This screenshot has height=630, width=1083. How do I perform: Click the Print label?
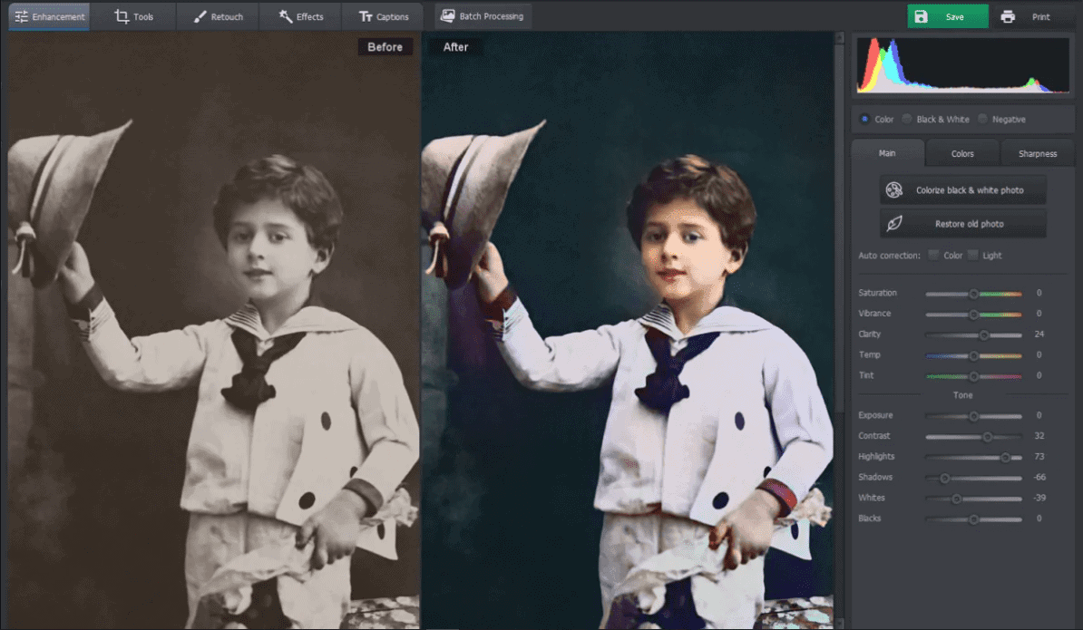[x=1041, y=16]
